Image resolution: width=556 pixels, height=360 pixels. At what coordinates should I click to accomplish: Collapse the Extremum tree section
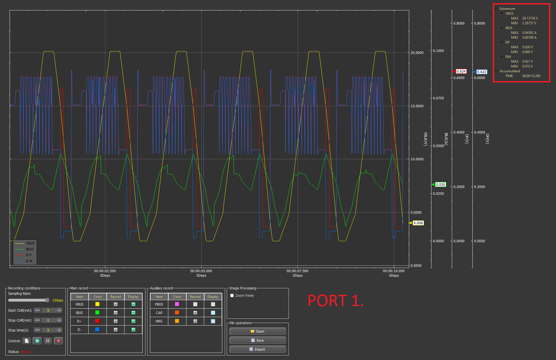[496, 8]
